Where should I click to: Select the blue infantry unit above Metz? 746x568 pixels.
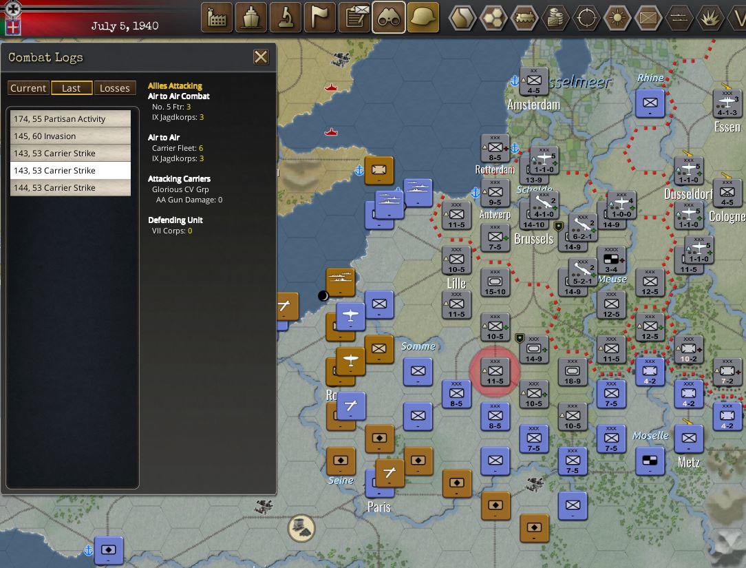[x=688, y=439]
